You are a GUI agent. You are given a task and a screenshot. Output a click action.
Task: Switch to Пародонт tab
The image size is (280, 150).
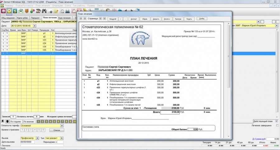click(35, 18)
